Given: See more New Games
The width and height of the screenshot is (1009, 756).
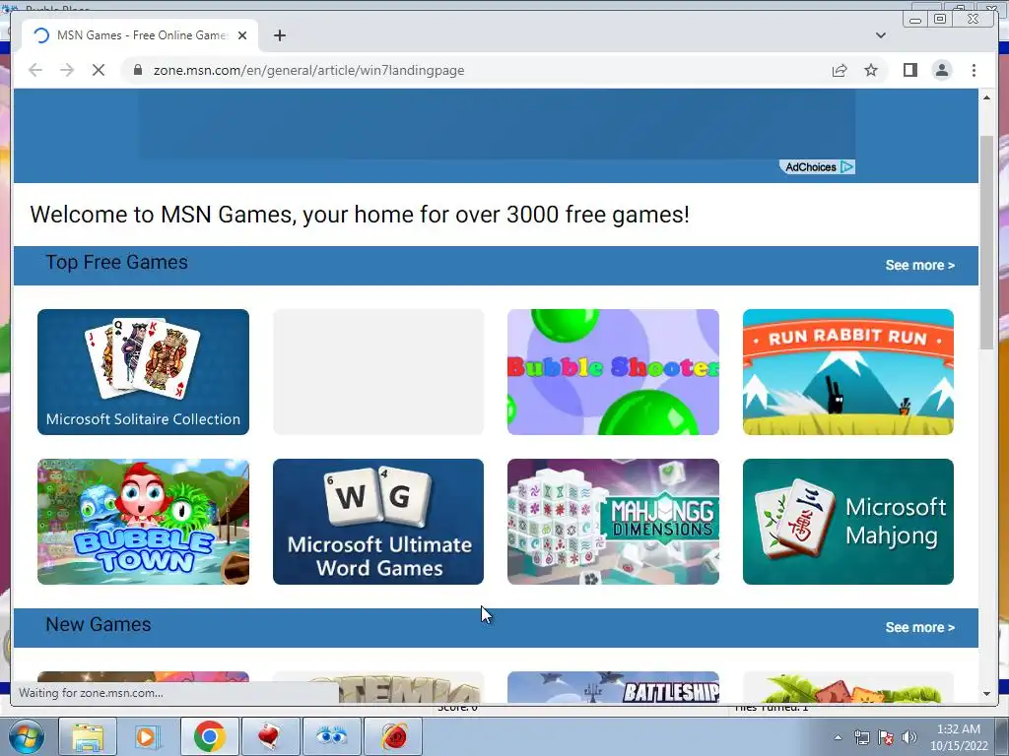Looking at the screenshot, I should (x=919, y=627).
